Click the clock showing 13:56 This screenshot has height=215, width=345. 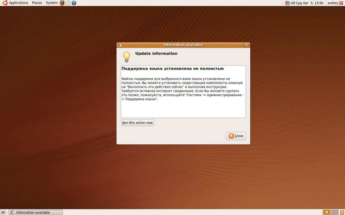pyautogui.click(x=310, y=3)
